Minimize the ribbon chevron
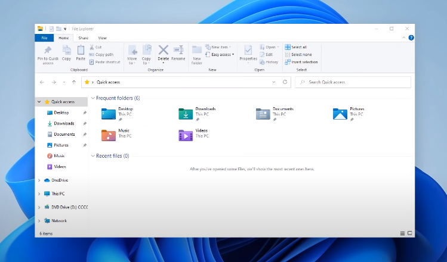 click(403, 38)
